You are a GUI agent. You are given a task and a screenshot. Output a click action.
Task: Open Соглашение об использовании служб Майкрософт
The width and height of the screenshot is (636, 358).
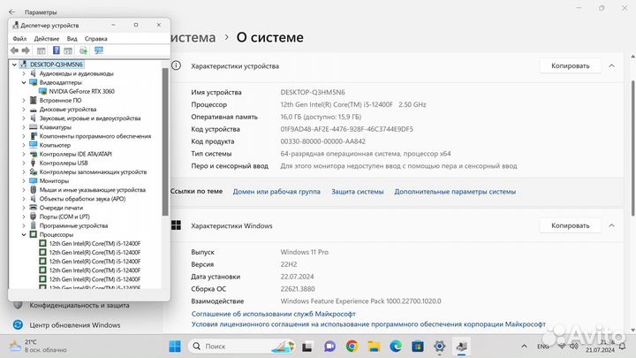[x=273, y=314]
